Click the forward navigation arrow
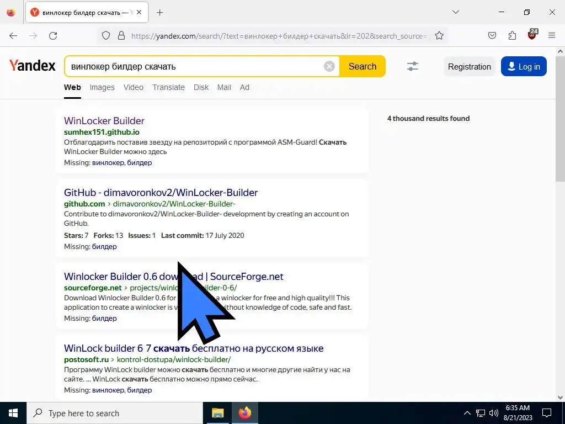This screenshot has width=565, height=424. pyautogui.click(x=33, y=36)
